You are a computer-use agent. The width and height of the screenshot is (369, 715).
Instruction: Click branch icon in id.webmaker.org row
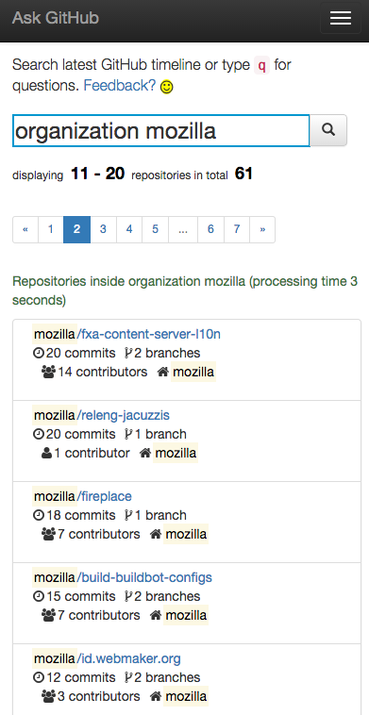point(128,677)
